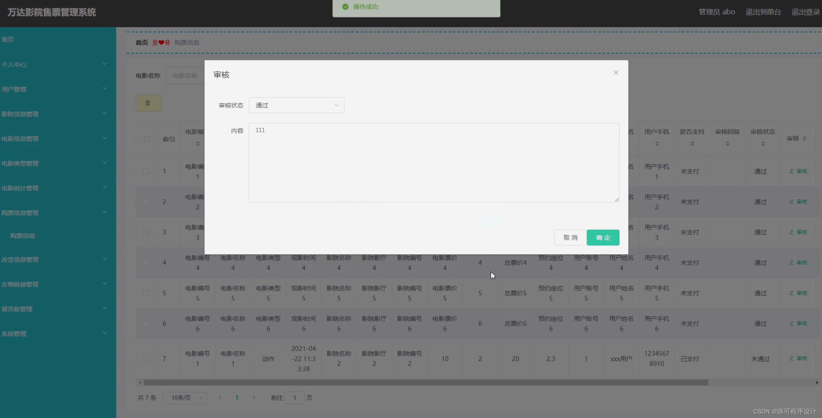The image size is (822, 418).
Task: Click next page arrow in pagination
Action: 254,398
